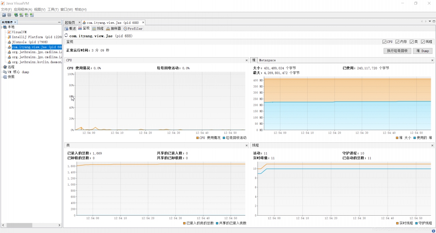Open the 视图(V) menu
This screenshot has height=233, width=436.
click(40, 10)
